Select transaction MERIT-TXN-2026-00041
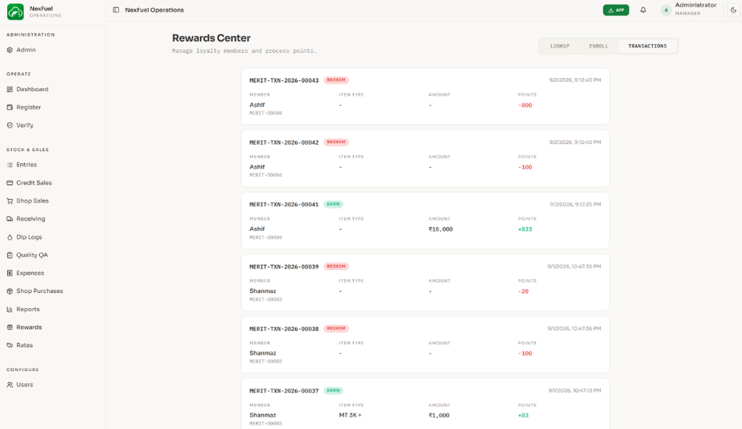This screenshot has width=742, height=429. [x=425, y=221]
